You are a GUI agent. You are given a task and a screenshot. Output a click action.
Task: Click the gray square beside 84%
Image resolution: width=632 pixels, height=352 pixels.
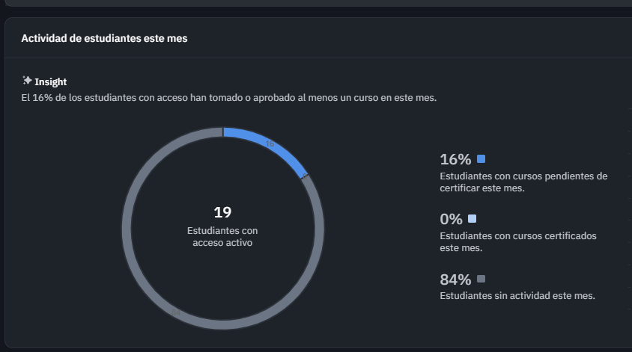pos(481,279)
